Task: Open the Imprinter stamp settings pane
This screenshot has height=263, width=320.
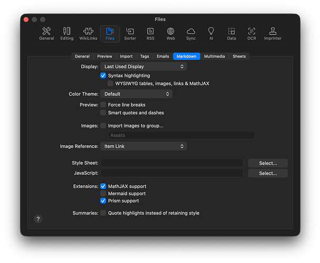Action: point(273,34)
